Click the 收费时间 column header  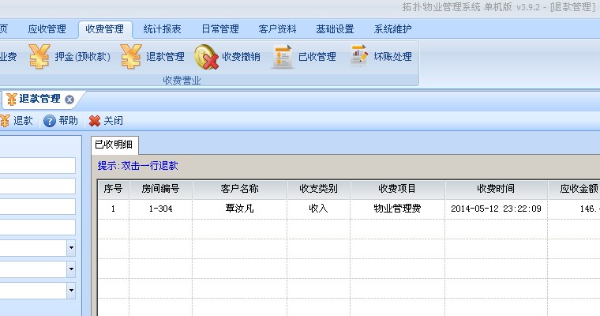496,190
